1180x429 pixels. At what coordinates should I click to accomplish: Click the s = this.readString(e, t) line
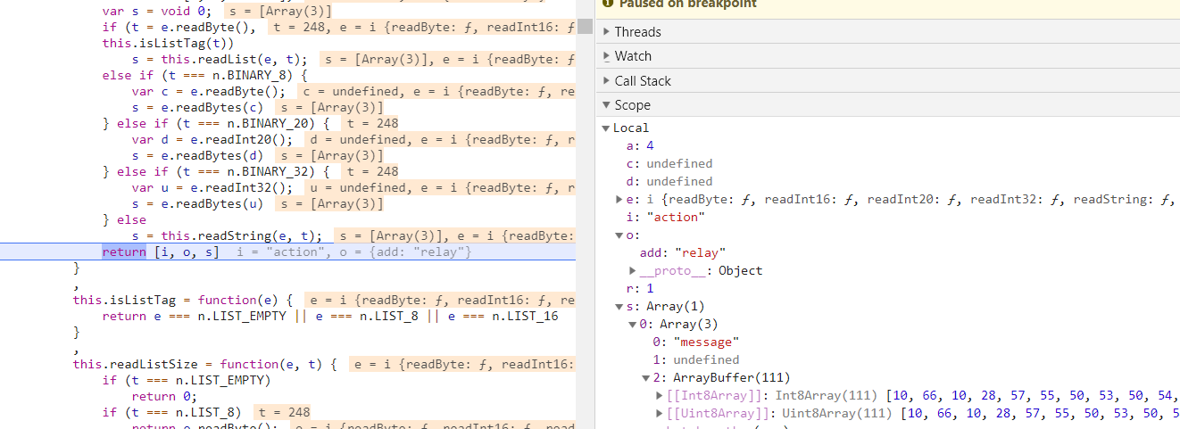[227, 236]
